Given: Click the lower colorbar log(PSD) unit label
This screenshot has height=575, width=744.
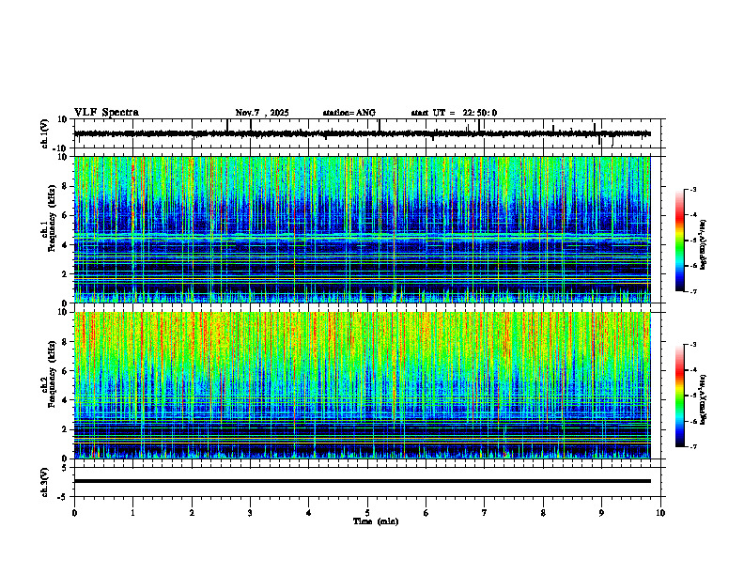Looking at the screenshot, I should tap(704, 400).
